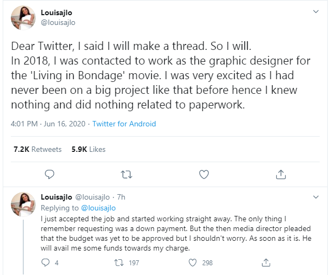Screen dimensions: 330x275
Task: Share the main tweet
Action: tap(281, 174)
